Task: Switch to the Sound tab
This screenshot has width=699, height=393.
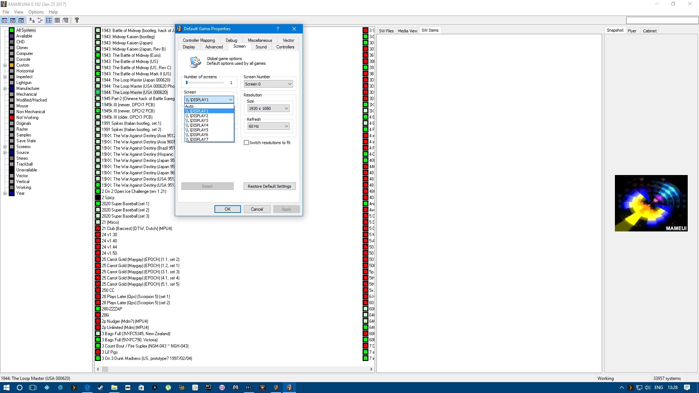Action: (261, 47)
